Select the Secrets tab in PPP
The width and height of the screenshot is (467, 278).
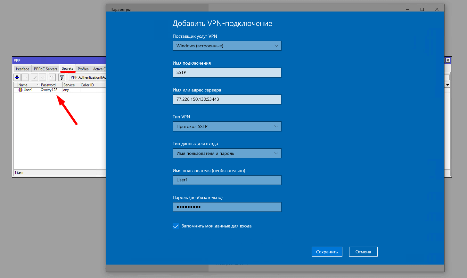tap(68, 68)
